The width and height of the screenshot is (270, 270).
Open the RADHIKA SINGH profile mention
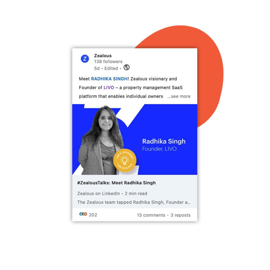tap(109, 79)
